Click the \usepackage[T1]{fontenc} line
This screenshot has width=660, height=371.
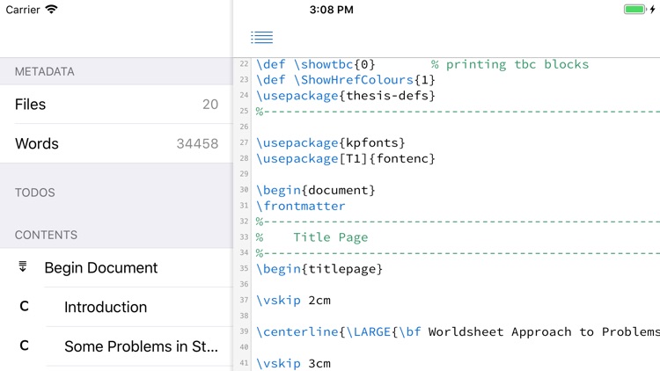click(x=346, y=158)
